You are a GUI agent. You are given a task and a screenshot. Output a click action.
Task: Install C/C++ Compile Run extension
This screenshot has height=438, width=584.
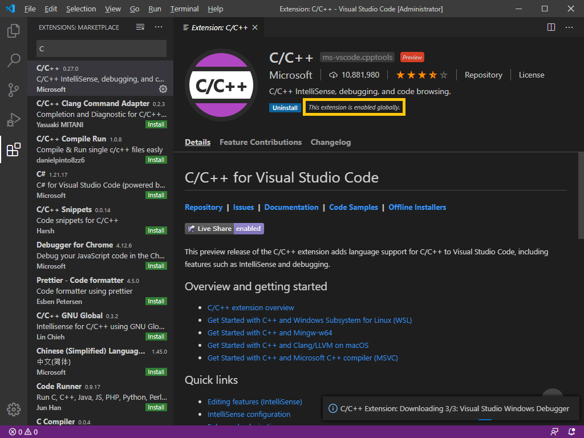coord(156,160)
